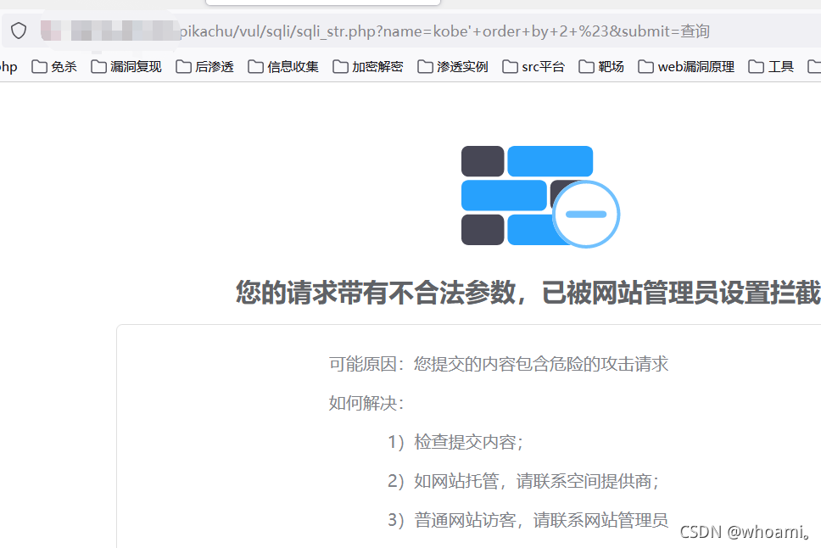Click the blocked request heading 您的请求带有不合法参数

(x=528, y=293)
